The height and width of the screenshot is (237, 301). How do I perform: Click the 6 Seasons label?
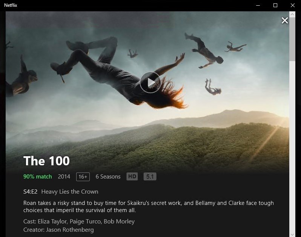pyautogui.click(x=108, y=177)
